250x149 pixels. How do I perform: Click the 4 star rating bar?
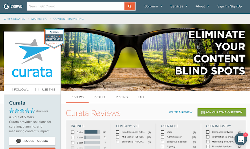click(x=92, y=137)
